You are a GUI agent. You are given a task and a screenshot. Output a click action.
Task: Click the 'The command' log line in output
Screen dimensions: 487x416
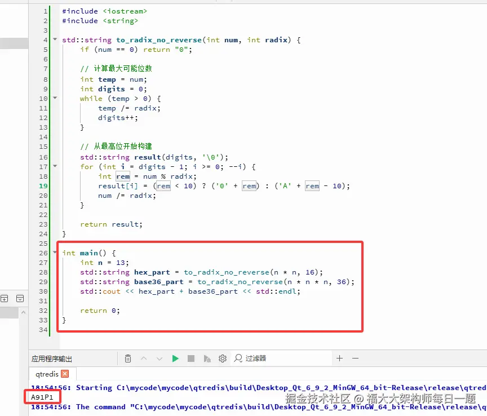(258, 407)
